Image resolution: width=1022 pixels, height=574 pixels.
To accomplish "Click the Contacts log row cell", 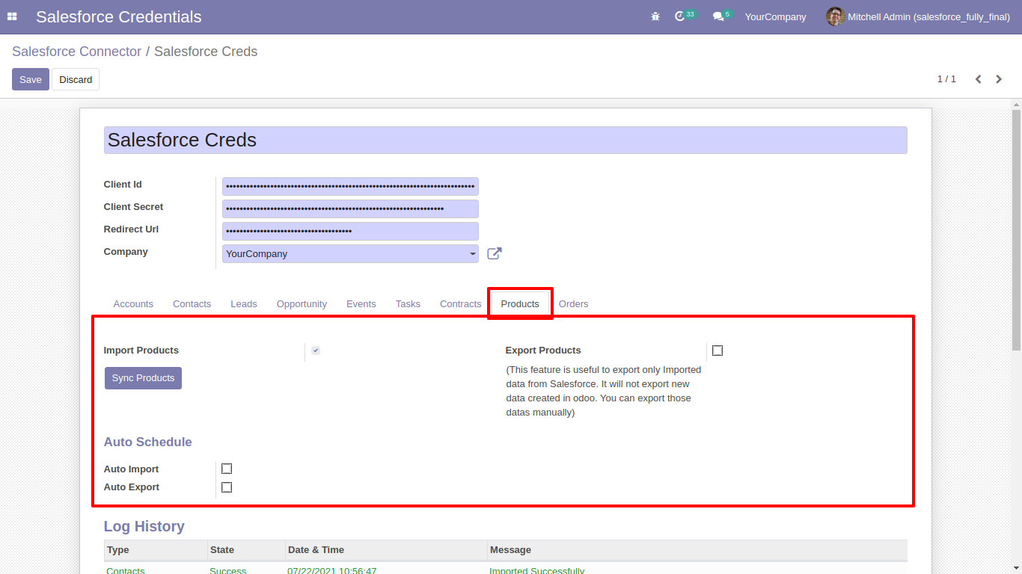I will tap(126, 570).
